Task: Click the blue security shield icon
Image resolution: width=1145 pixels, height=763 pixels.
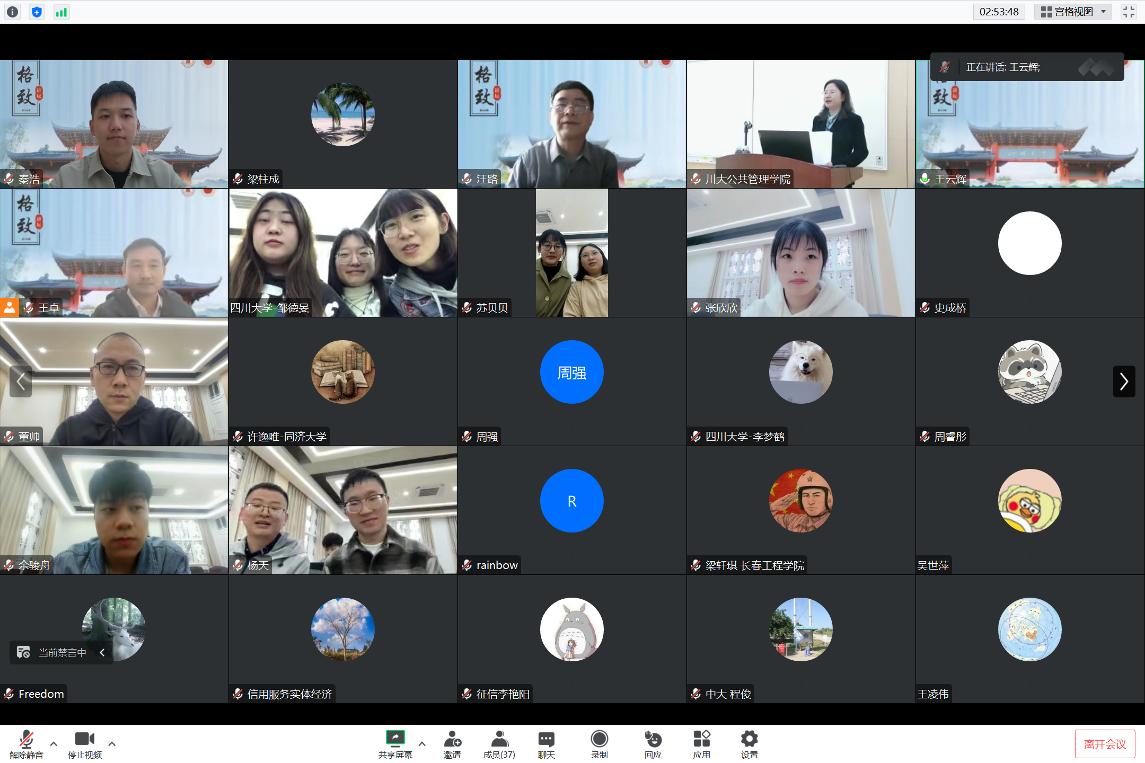Action: 37,12
